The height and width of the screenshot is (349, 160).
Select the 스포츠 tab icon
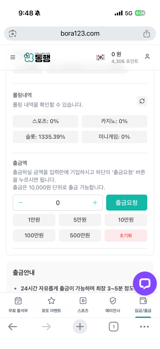point(83,301)
